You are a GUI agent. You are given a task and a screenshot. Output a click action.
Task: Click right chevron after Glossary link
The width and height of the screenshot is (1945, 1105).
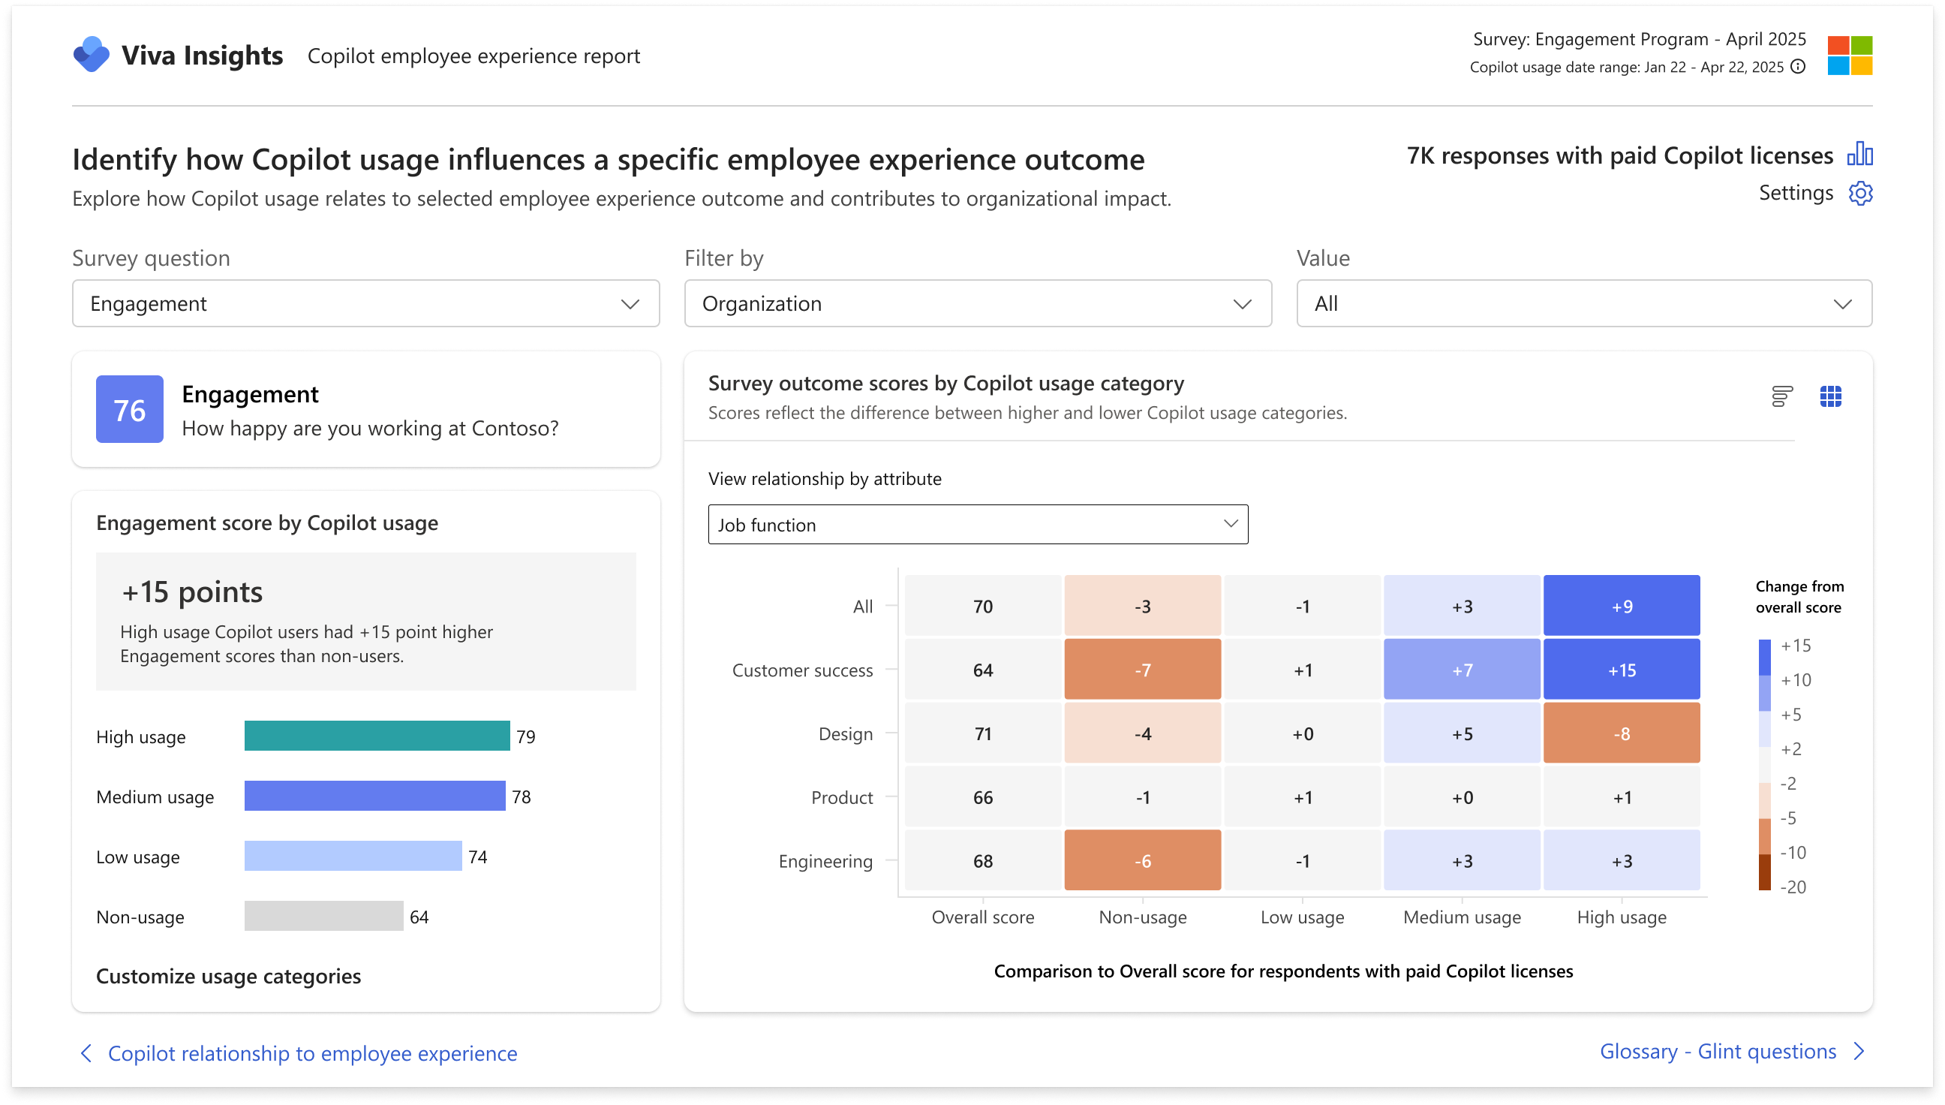(1859, 1051)
